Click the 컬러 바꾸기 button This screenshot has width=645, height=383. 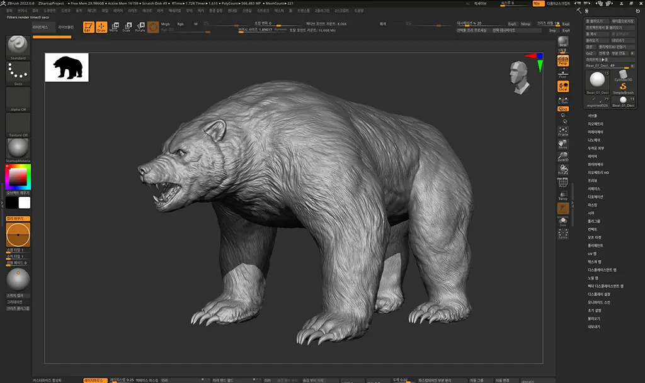coord(18,218)
